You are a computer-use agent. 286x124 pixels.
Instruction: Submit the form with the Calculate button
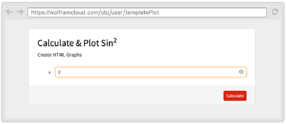click(235, 96)
